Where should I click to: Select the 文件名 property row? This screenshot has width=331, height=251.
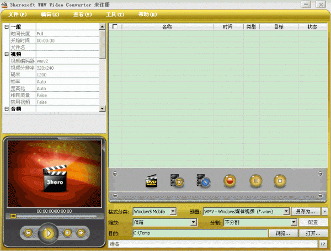point(55,48)
